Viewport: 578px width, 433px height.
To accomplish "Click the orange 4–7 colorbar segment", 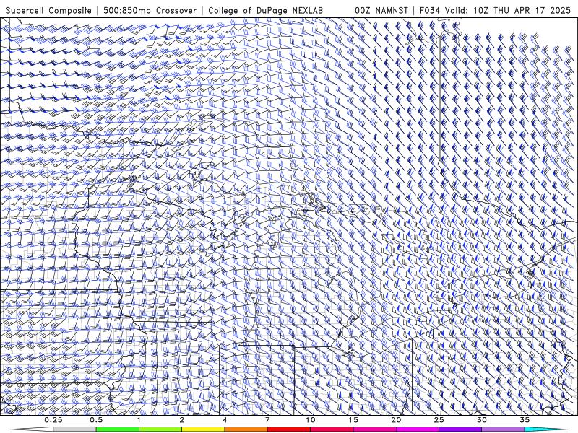I will coord(246,429).
